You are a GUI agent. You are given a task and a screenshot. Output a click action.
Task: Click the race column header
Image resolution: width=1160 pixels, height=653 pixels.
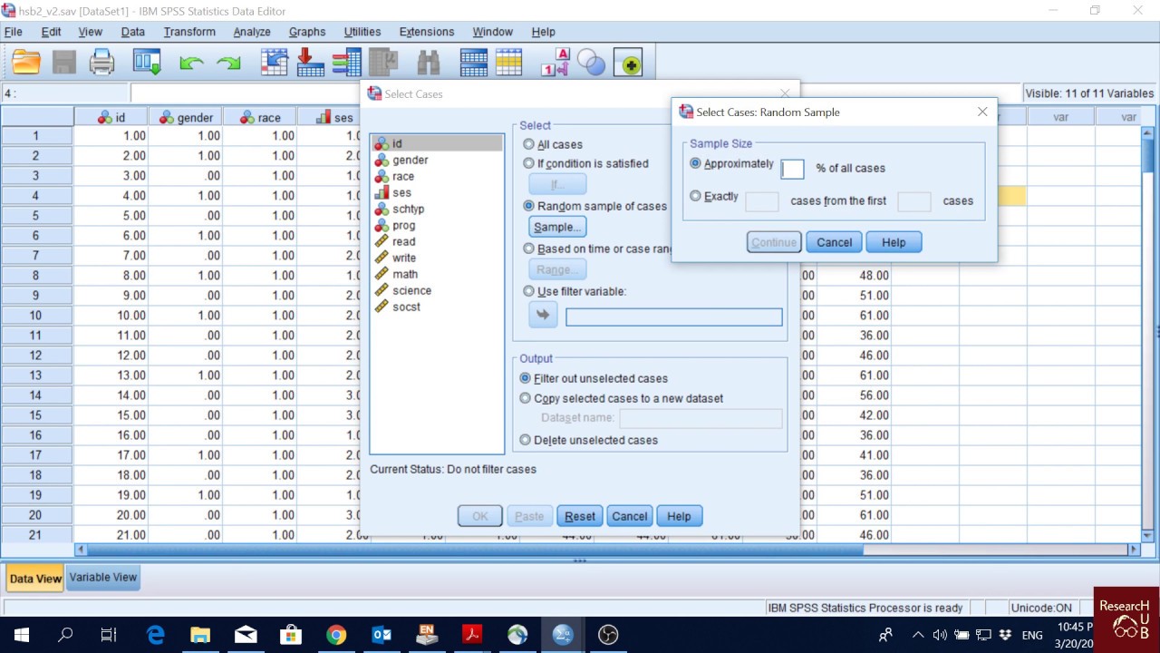pos(260,117)
